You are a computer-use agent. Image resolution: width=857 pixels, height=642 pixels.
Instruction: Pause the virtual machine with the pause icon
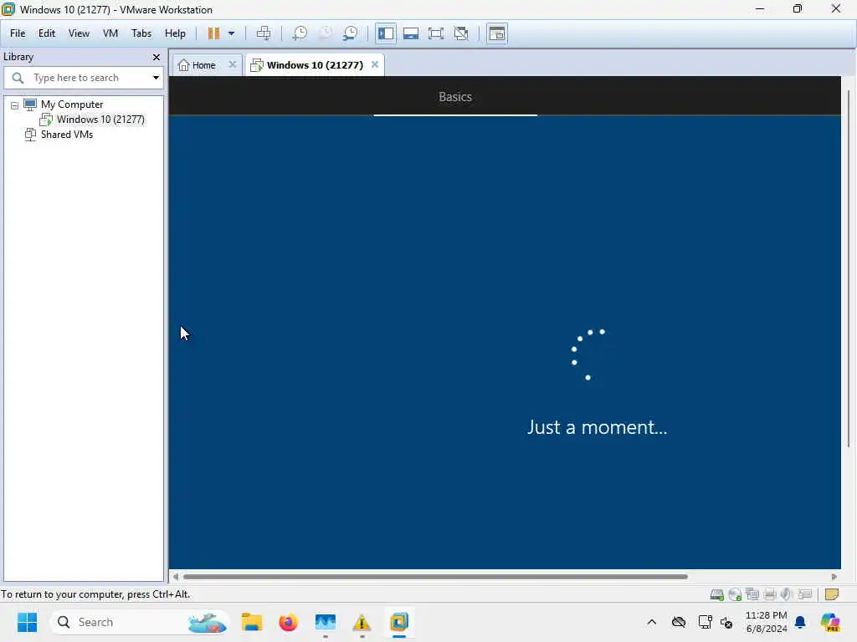[213, 33]
